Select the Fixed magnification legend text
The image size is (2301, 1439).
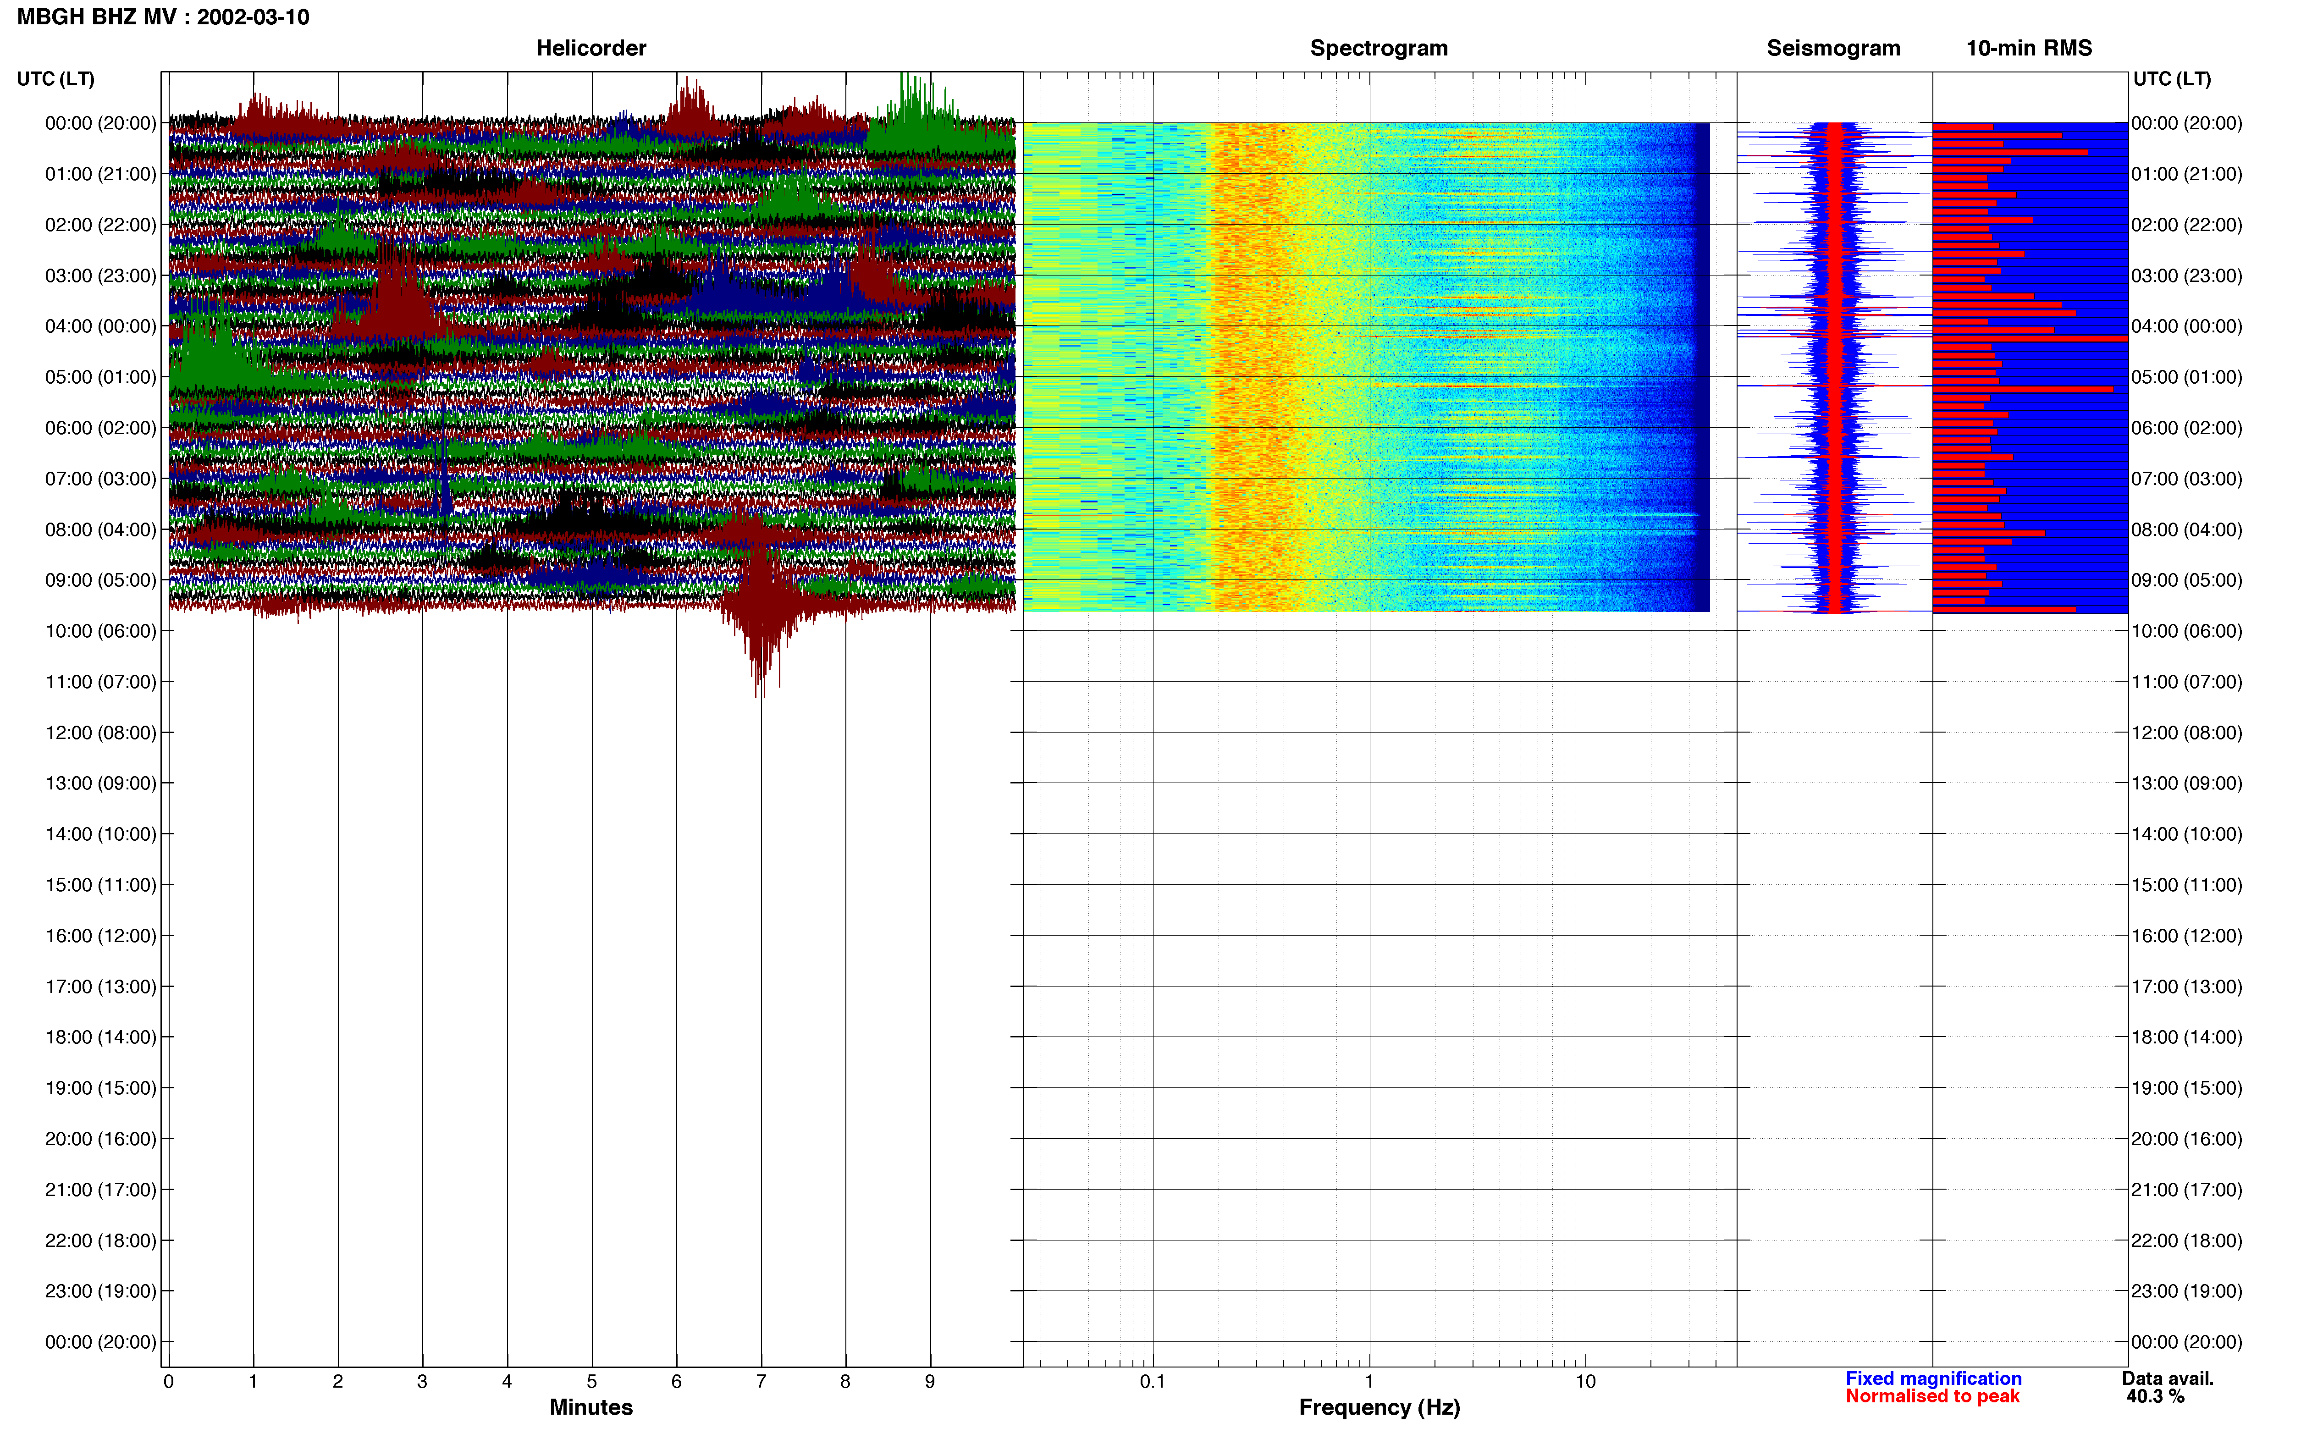(x=1934, y=1378)
